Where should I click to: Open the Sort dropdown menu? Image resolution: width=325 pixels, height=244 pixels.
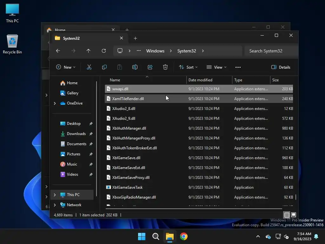click(188, 67)
